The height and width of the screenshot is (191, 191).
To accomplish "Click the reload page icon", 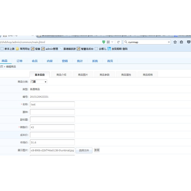I will pos(118,42).
